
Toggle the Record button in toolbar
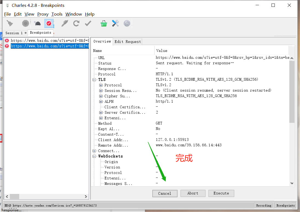coord(25,24)
